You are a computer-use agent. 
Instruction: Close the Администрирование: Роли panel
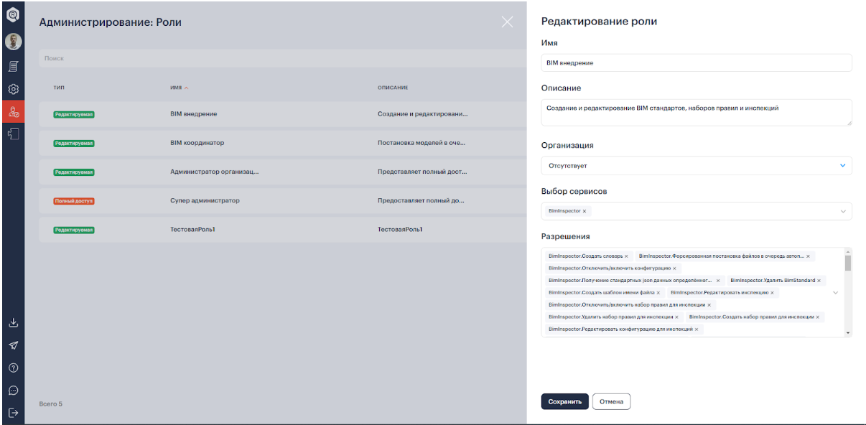[x=507, y=22]
